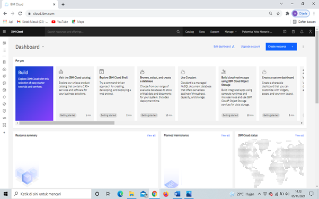This screenshot has height=199, width=319.
Task: Open the Explore IBM Cloud Shell card
Action: (116, 94)
